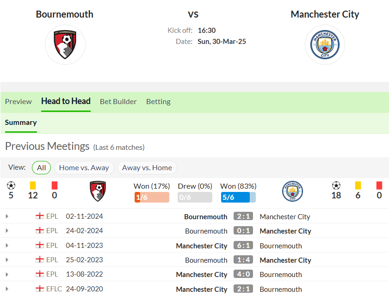Open the Bet Builder tab
The image size is (389, 302).
118,102
